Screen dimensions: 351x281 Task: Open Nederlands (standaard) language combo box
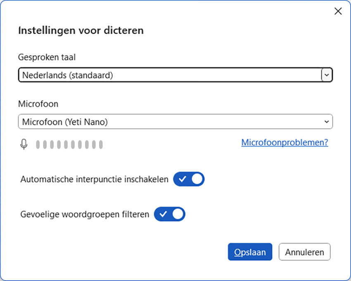click(169, 75)
